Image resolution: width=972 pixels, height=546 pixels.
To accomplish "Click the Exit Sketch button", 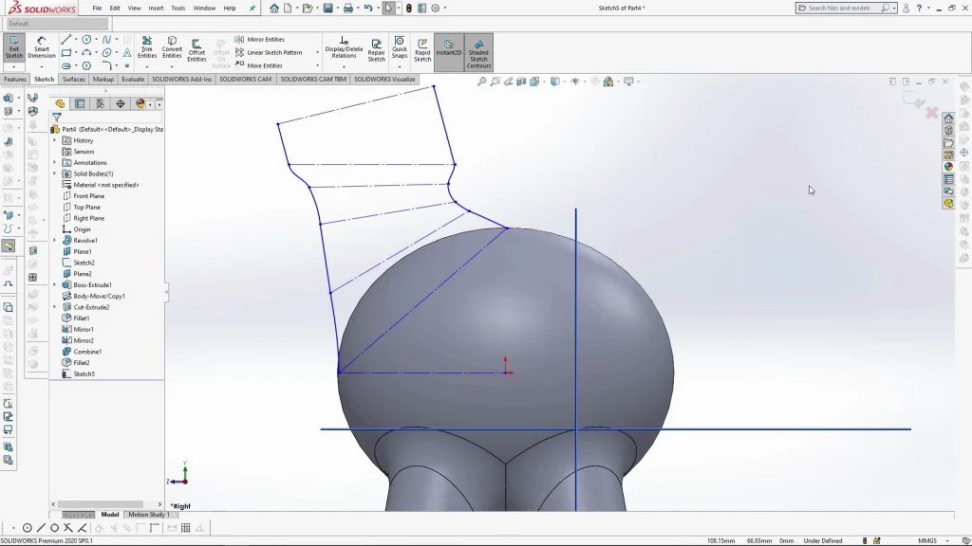I will (13, 47).
